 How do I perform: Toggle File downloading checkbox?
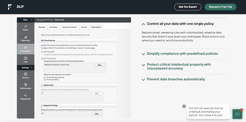click(x=45, y=80)
